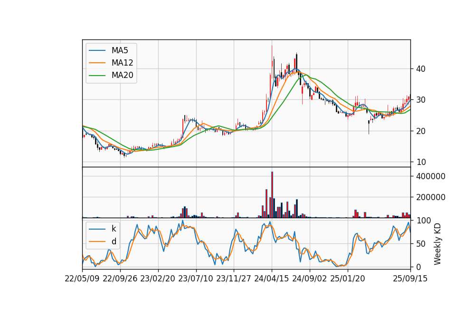Viewport: 456px width, 328px height.
Task: Click the tallest volume bar near 24/04/15
Action: tap(272, 195)
